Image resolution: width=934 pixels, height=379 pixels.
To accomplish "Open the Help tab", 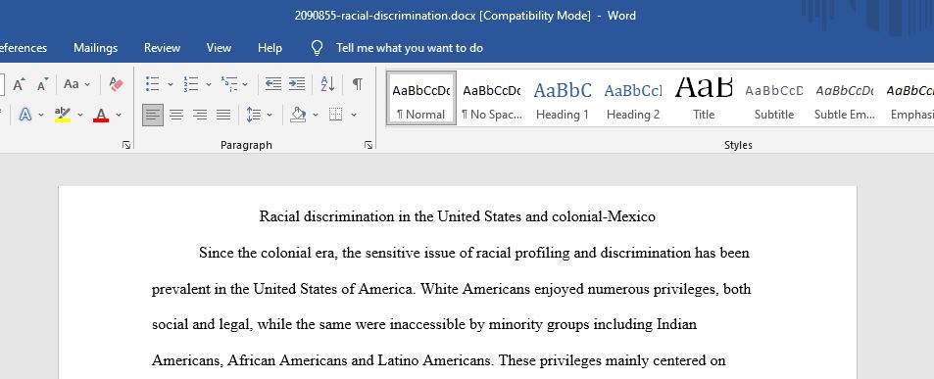I will click(x=270, y=48).
